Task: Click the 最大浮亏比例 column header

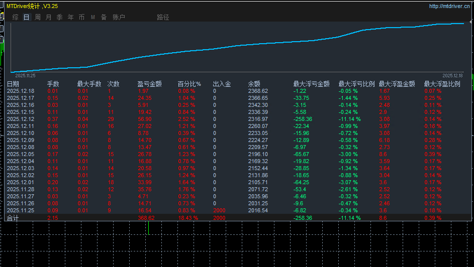Action: point(357,84)
